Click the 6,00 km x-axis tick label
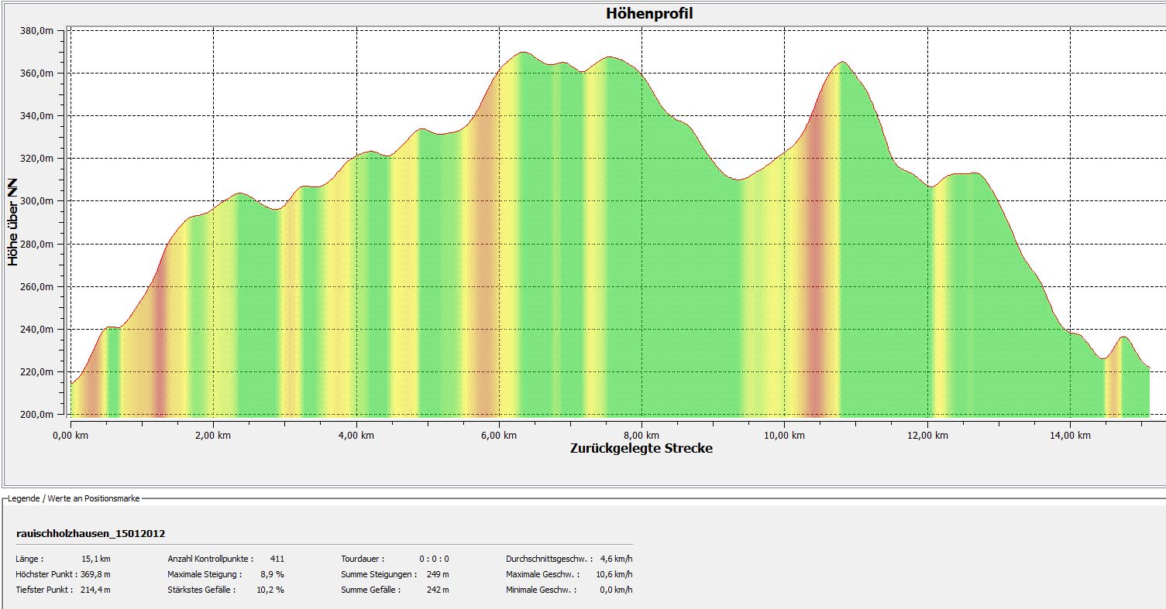This screenshot has height=609, width=1166. coord(499,436)
